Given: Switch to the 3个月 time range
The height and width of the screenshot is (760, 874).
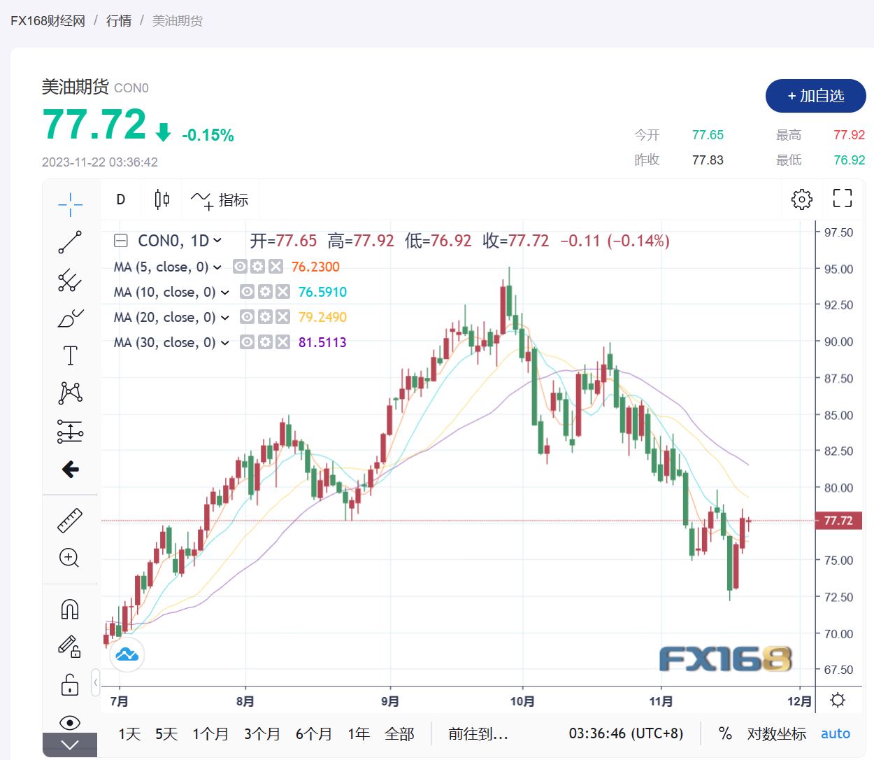Looking at the screenshot, I should pyautogui.click(x=262, y=733).
